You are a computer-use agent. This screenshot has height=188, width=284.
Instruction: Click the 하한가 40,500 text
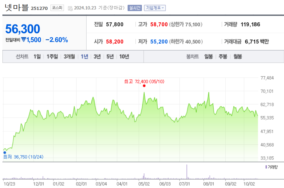(186, 42)
